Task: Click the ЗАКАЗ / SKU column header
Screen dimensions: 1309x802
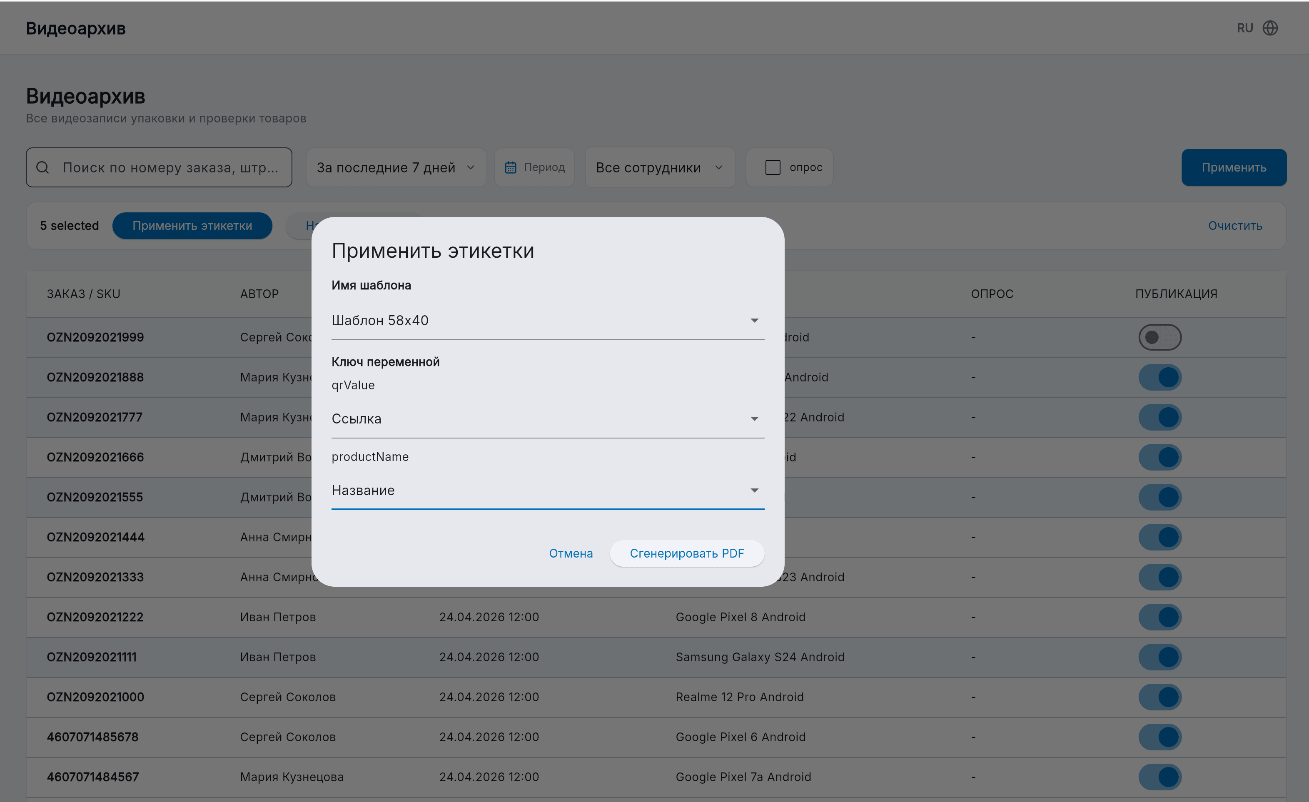Action: point(83,294)
